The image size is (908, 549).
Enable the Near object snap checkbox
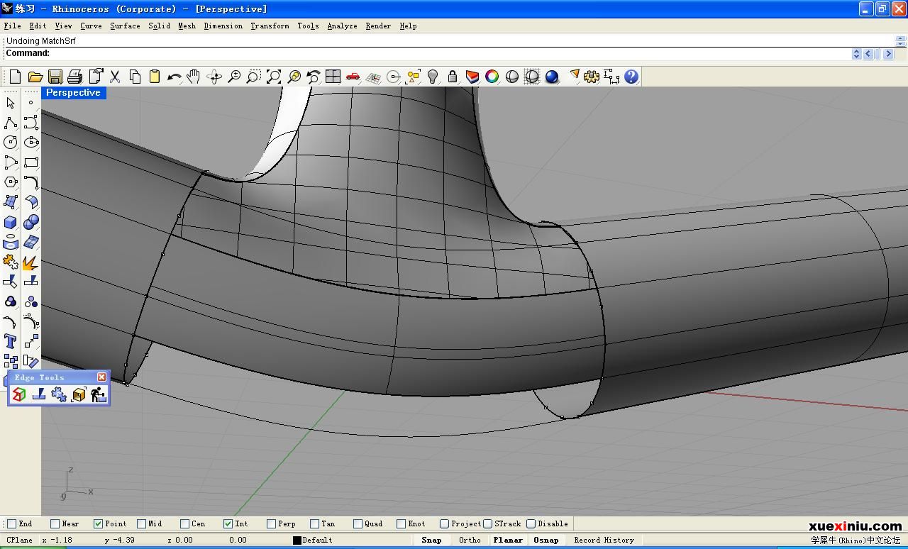coord(55,524)
